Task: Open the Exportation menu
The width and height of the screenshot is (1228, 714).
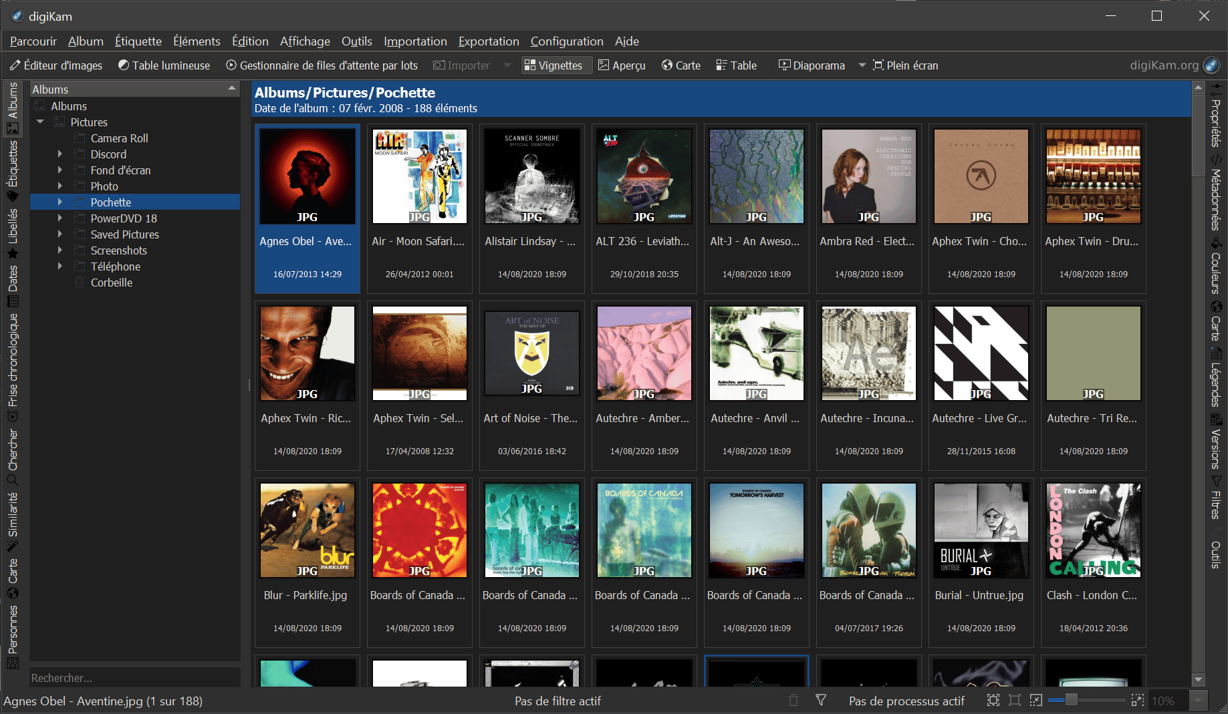Action: pos(489,41)
